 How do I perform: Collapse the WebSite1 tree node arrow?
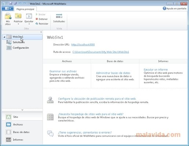click(4, 37)
